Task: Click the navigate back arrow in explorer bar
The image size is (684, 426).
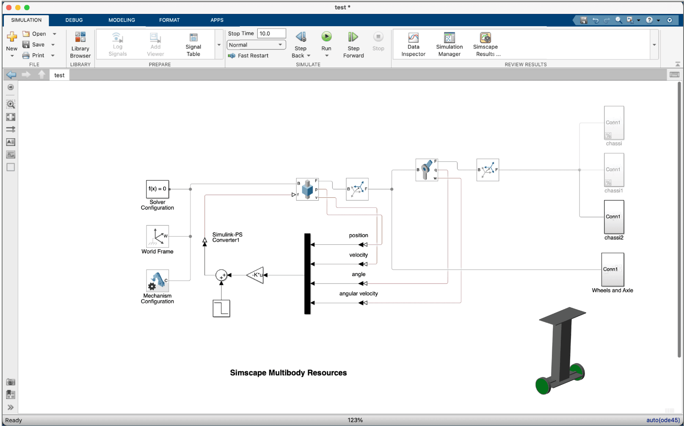Action: click(x=11, y=75)
